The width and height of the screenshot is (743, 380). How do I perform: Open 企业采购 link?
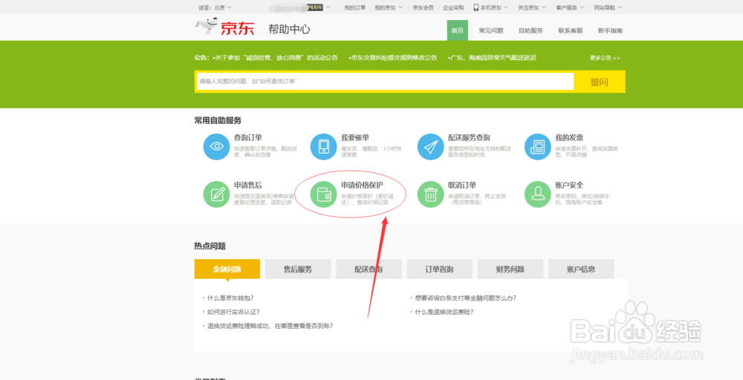click(x=453, y=7)
